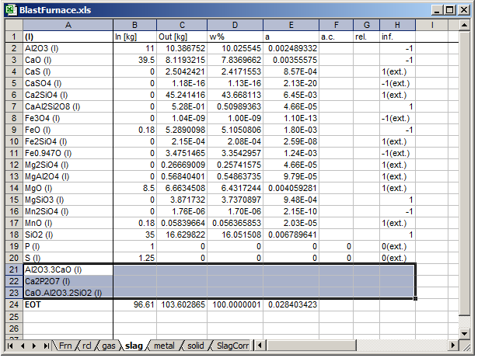Jump to last sheet with tab arrow
The height and width of the screenshot is (358, 478).
point(47,346)
